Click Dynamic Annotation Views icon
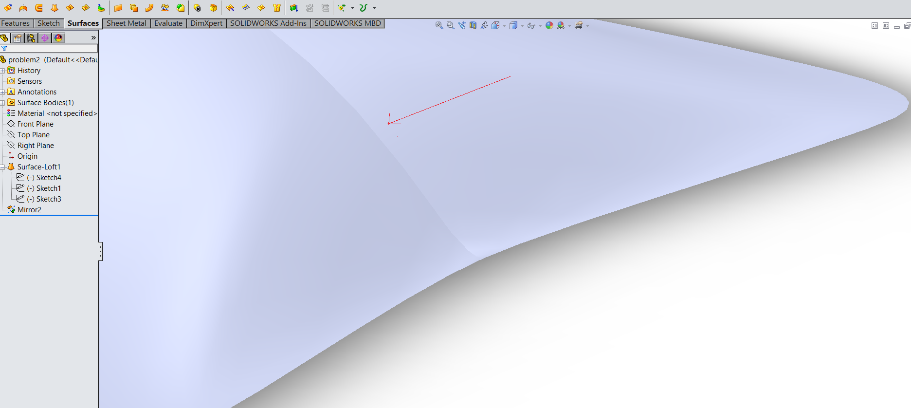Screen dimensions: 911x408 point(484,25)
